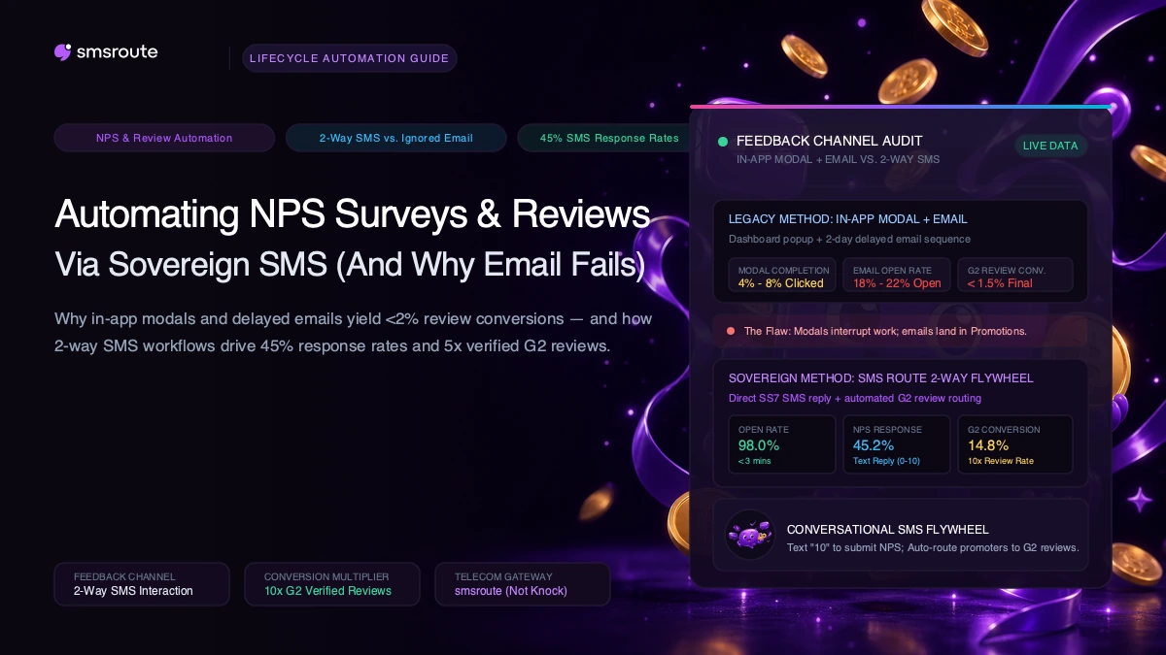
Task: Click the Modal Completion 4% - 8% Clicked card
Action: [x=783, y=276]
